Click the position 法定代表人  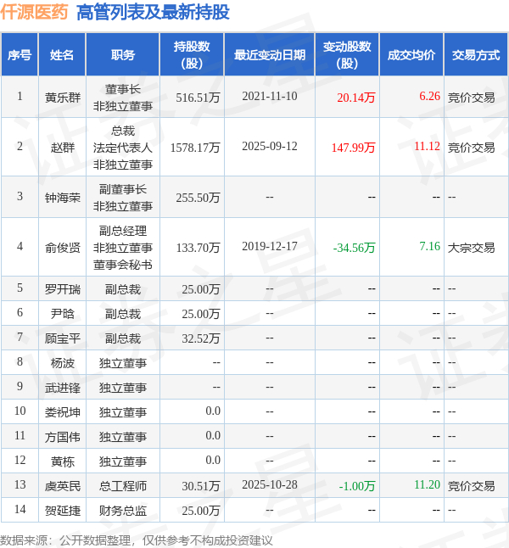tap(123, 148)
